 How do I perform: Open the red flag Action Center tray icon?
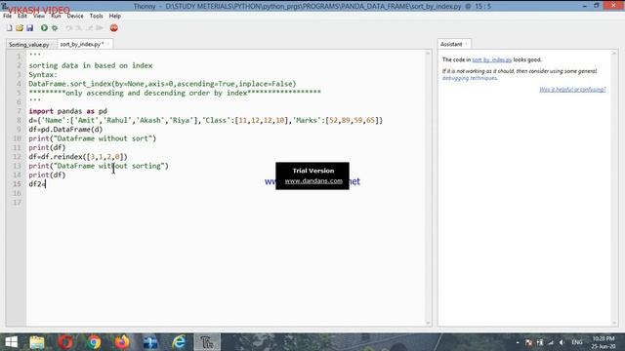(x=529, y=342)
